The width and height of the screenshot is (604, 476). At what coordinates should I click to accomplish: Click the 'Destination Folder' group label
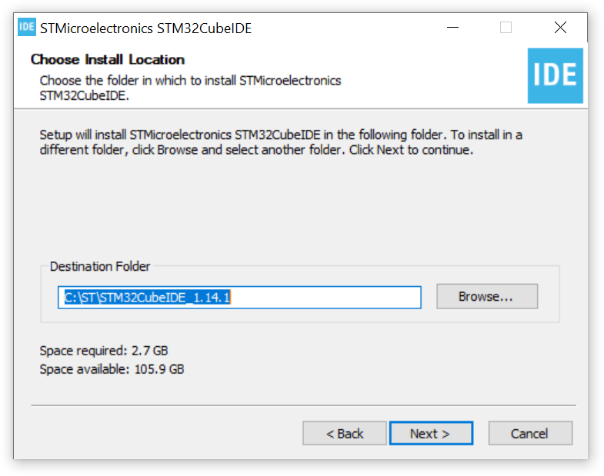click(x=100, y=266)
